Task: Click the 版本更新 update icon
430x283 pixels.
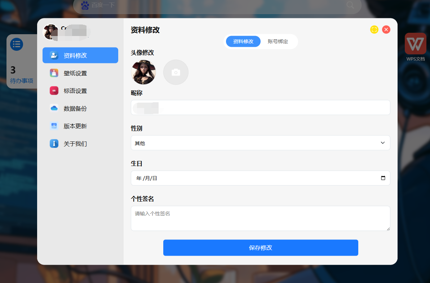Action: click(54, 126)
